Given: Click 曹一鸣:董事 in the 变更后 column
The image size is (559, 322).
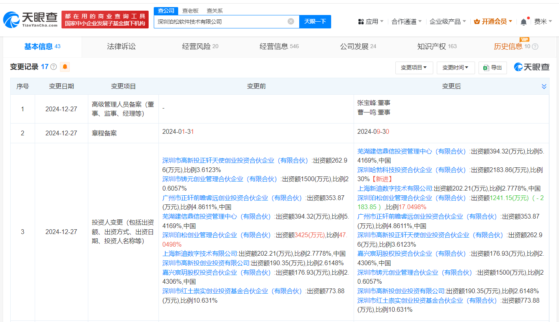Looking at the screenshot, I should (374, 112).
